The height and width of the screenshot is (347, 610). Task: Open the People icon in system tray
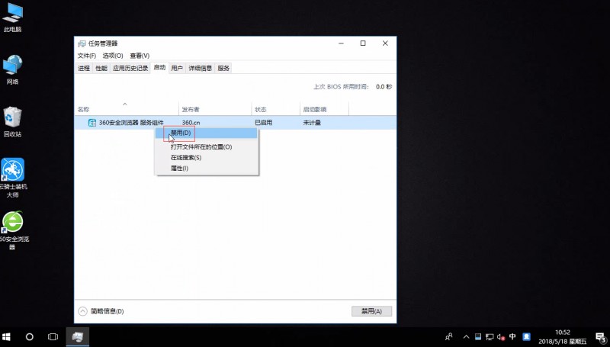click(x=449, y=337)
